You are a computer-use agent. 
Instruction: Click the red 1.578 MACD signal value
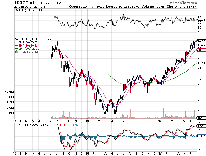61,125
